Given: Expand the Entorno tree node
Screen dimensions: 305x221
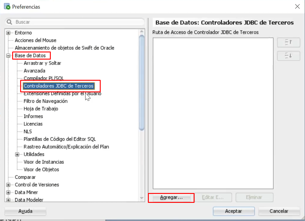Looking at the screenshot, I should (8, 33).
